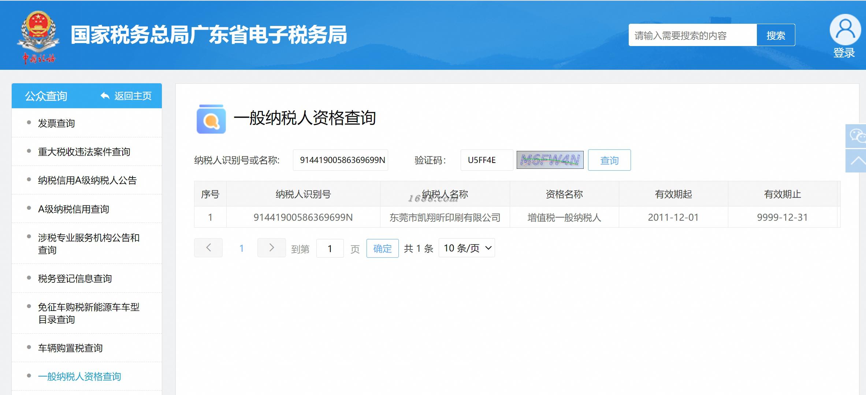Click the 纳税人名称 column header
The width and height of the screenshot is (866, 395).
445,194
